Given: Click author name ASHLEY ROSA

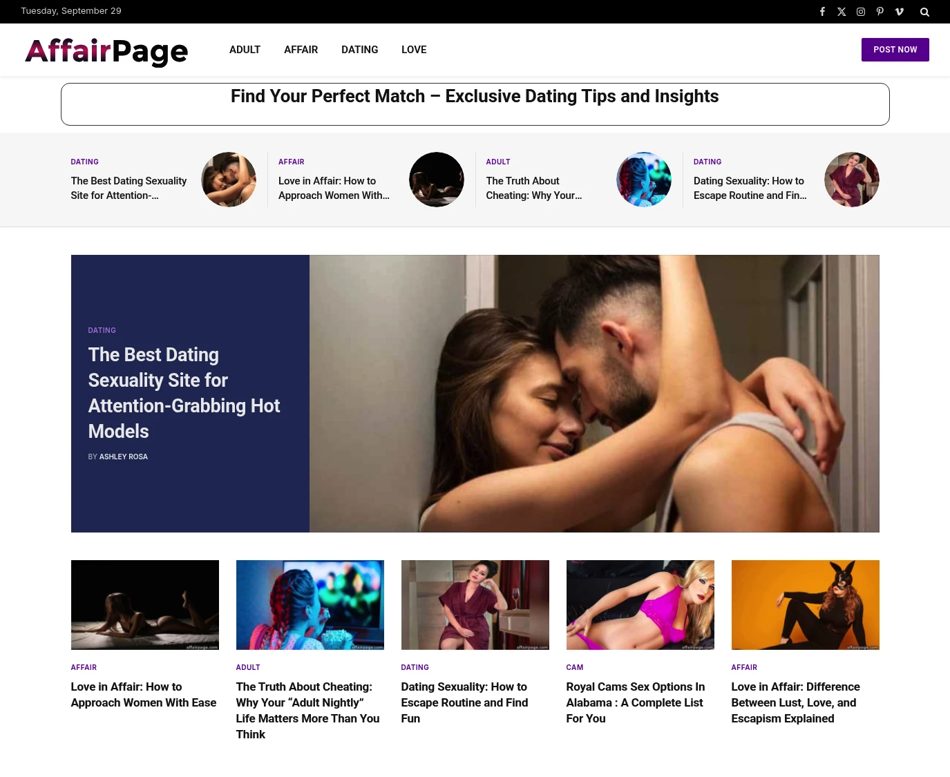Looking at the screenshot, I should coord(124,457).
